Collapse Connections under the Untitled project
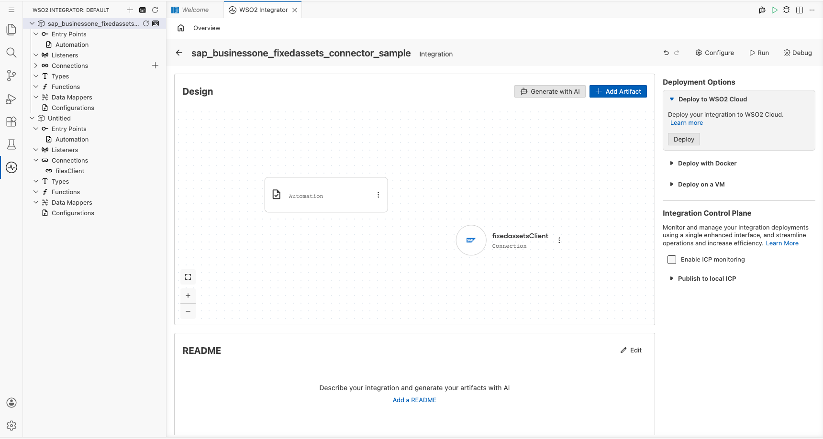 coord(36,160)
